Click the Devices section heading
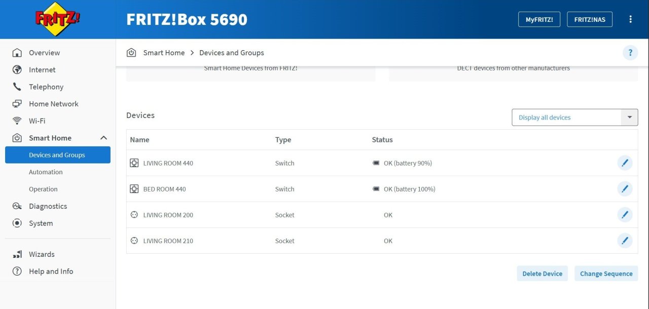Image resolution: width=649 pixels, height=309 pixels. pyautogui.click(x=140, y=115)
